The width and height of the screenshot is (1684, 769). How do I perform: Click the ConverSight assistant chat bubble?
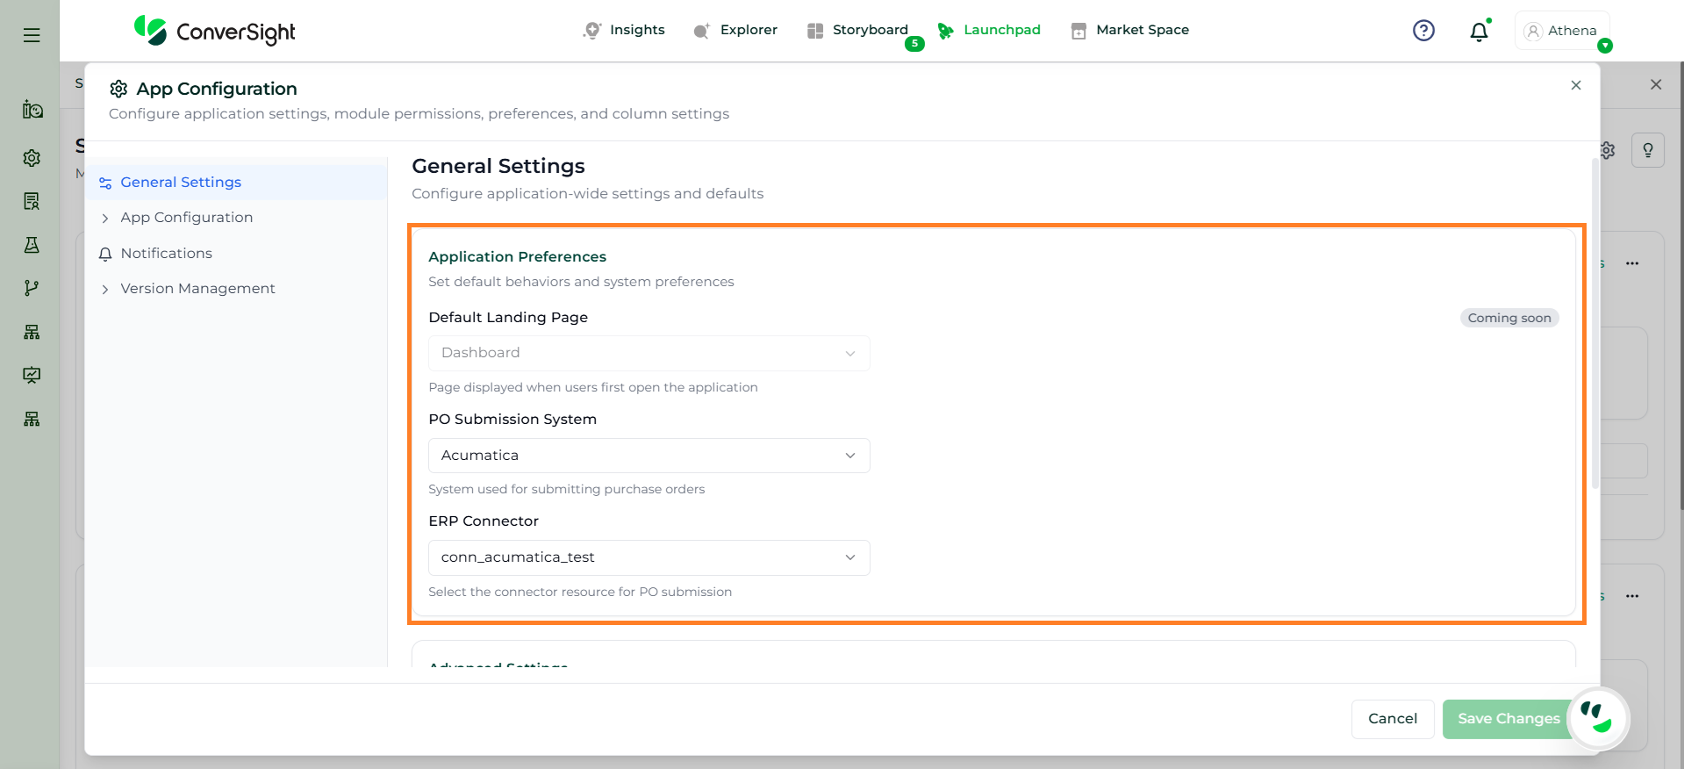tap(1597, 718)
